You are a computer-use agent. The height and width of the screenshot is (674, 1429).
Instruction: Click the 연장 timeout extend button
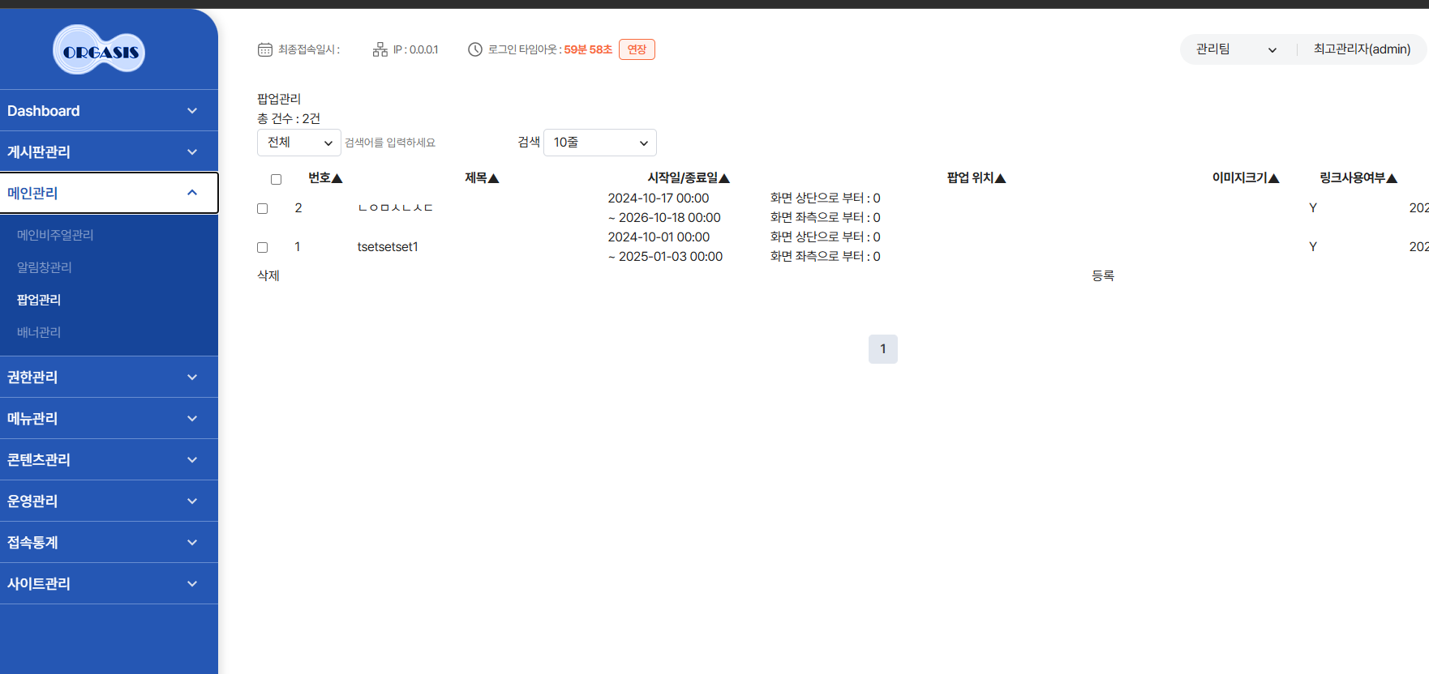(637, 49)
